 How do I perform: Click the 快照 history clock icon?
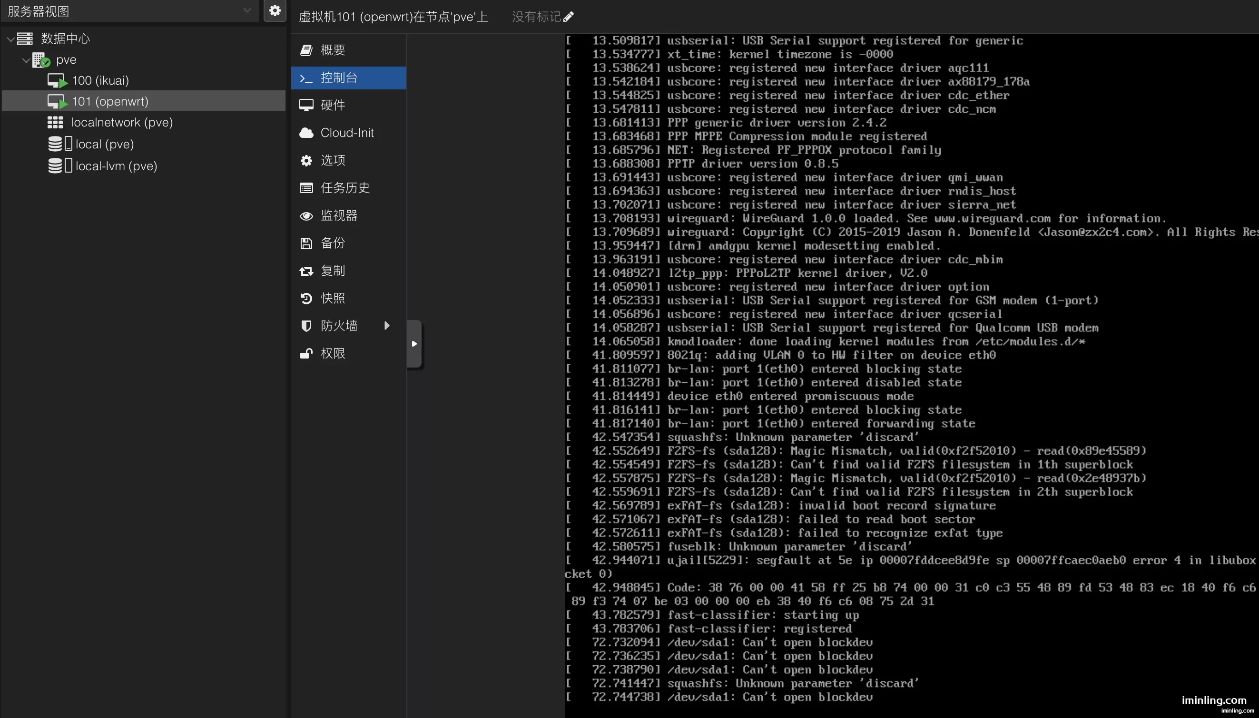coord(306,298)
